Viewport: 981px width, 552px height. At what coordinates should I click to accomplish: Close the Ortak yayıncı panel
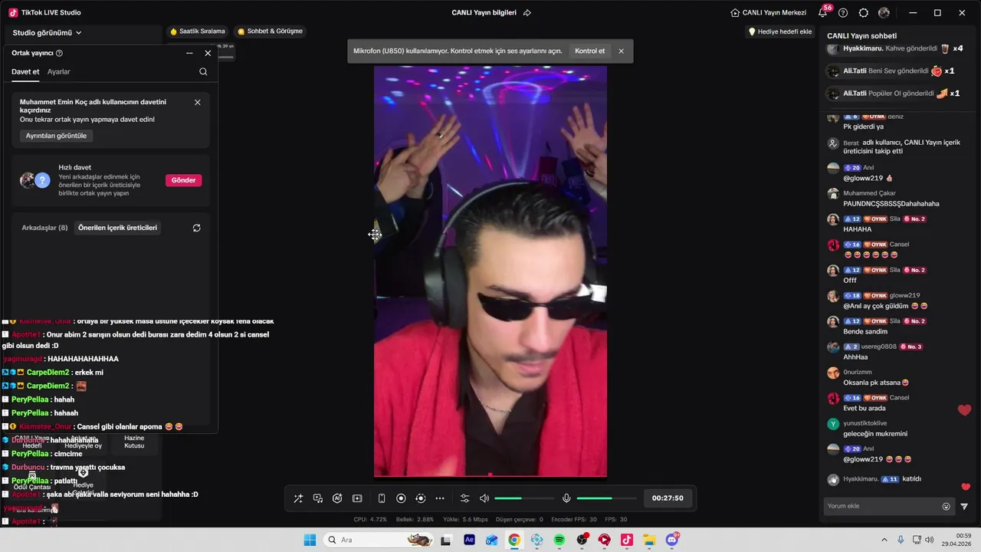pos(208,53)
